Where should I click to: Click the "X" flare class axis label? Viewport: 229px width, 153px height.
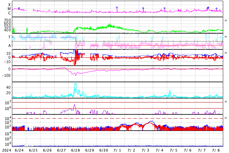(x=9, y=5)
